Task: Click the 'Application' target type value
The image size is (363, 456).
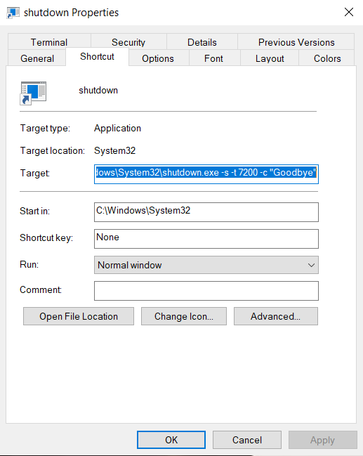Action: pos(117,129)
